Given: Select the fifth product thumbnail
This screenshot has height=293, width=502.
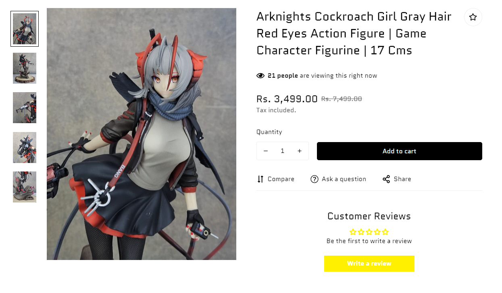Looking at the screenshot, I should point(25,187).
